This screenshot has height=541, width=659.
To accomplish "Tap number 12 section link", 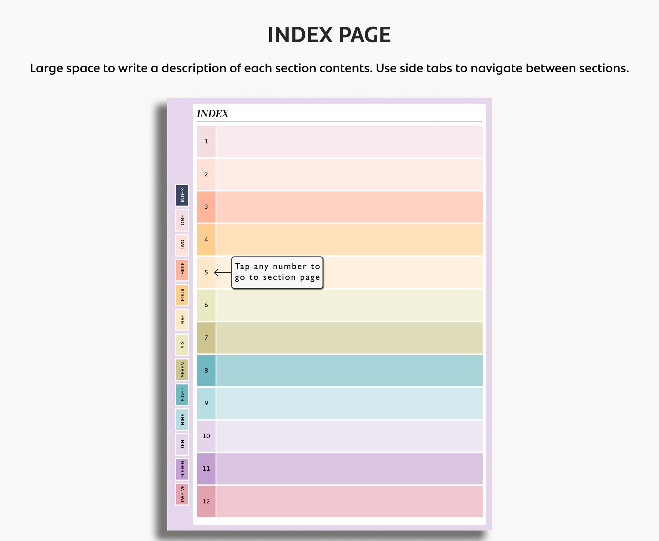I will pos(206,501).
